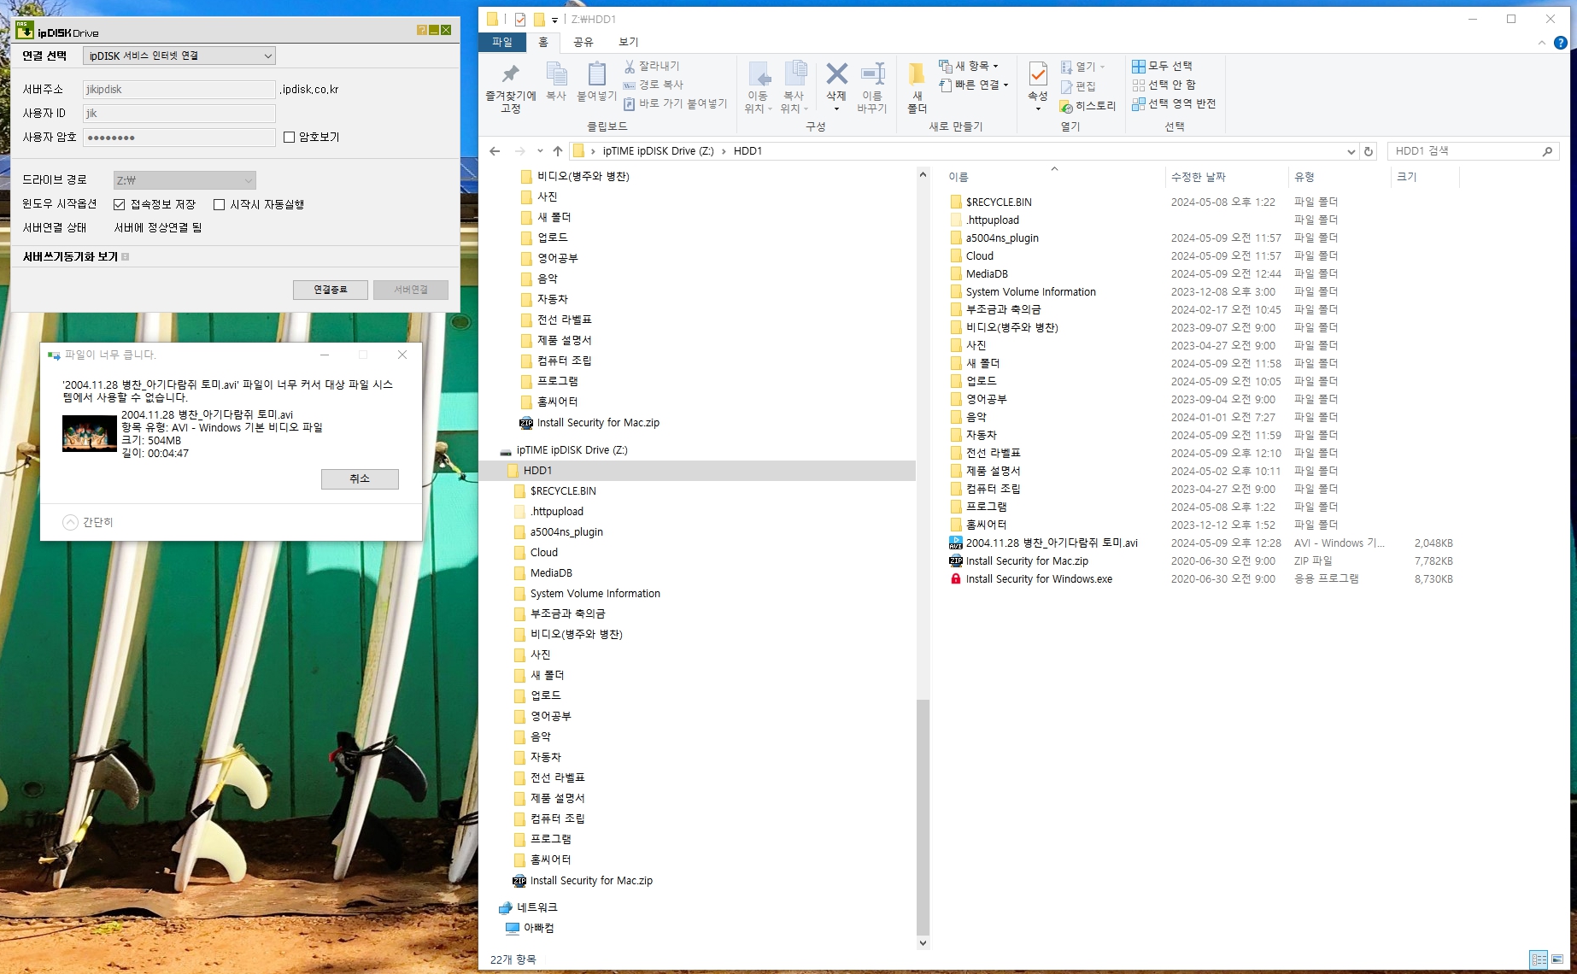Refresh the HDD1 folder view
The width and height of the screenshot is (1577, 974).
1369,151
